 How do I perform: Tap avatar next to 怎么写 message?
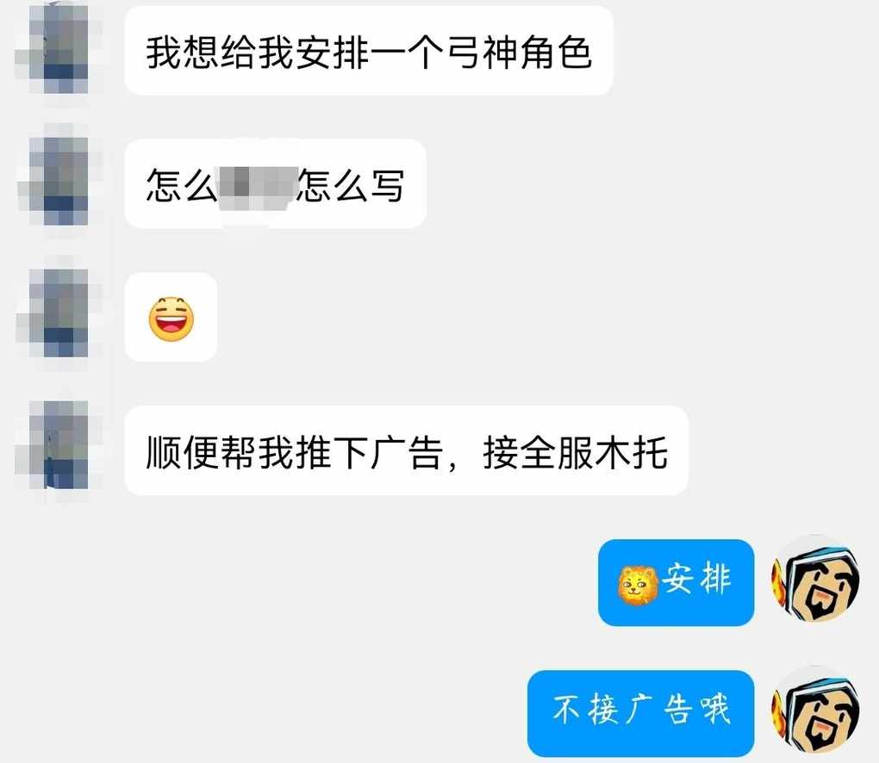[59, 182]
